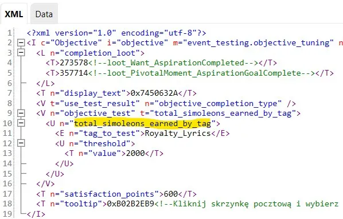Click the display_text value 0x7450632A
Screen dimensions: 343x219
[x=154, y=93]
